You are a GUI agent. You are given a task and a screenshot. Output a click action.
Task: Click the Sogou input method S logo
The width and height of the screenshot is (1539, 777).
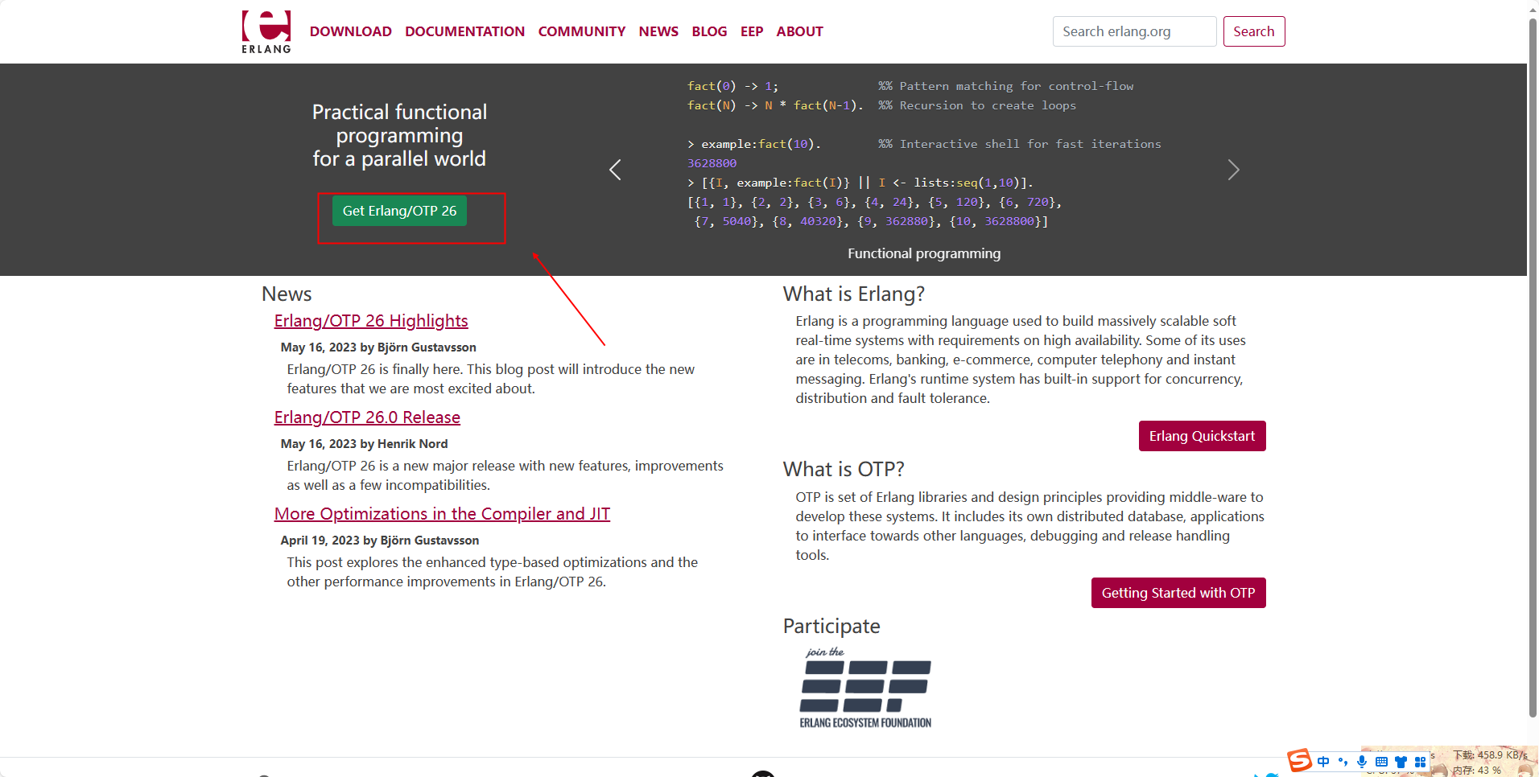pos(1299,760)
